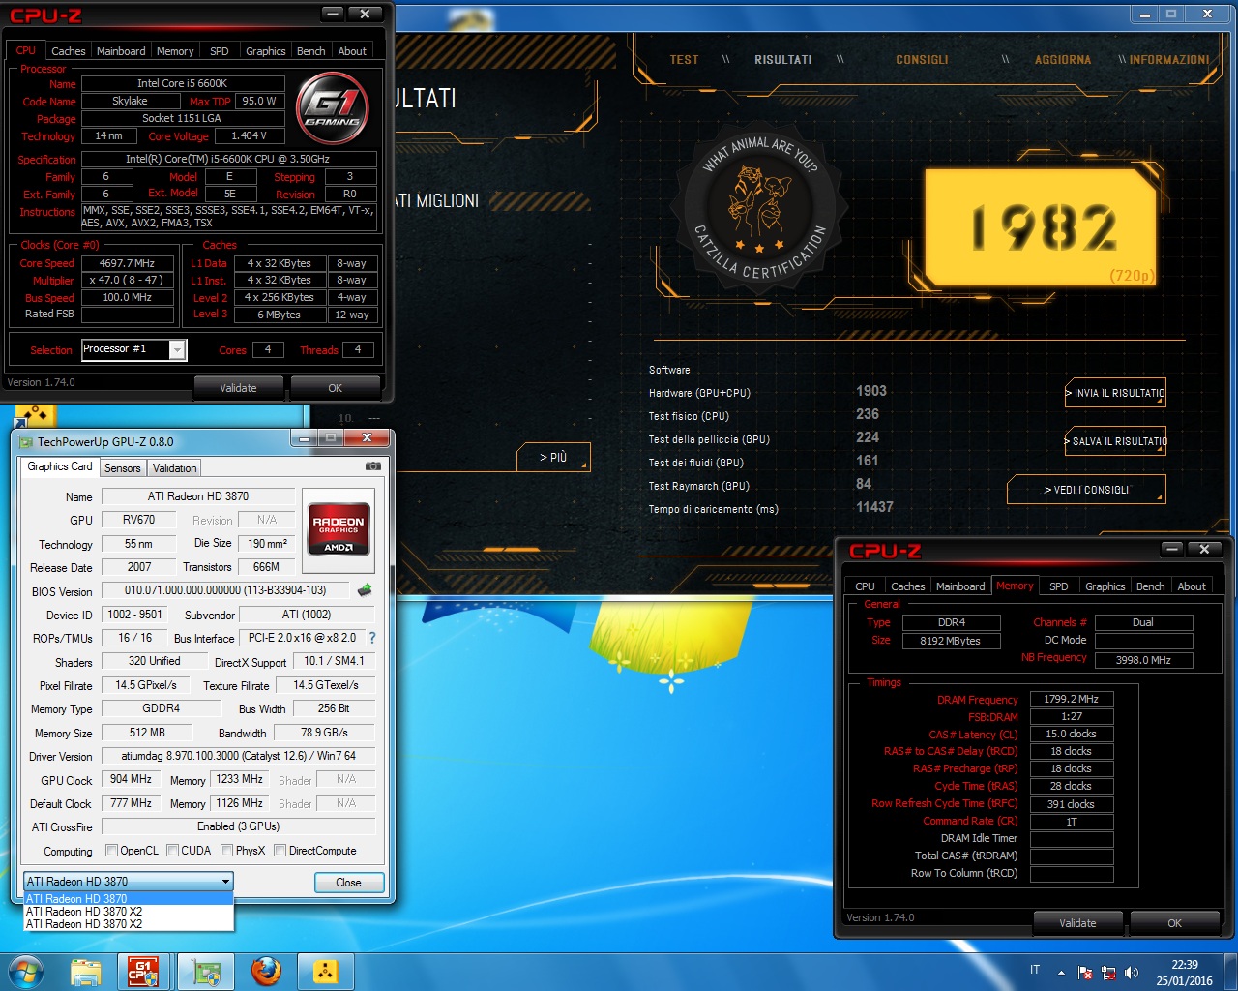Viewport: 1238px width, 991px height.
Task: Select INFORMAZIONI in Catzilla navigation
Action: (x=1169, y=60)
